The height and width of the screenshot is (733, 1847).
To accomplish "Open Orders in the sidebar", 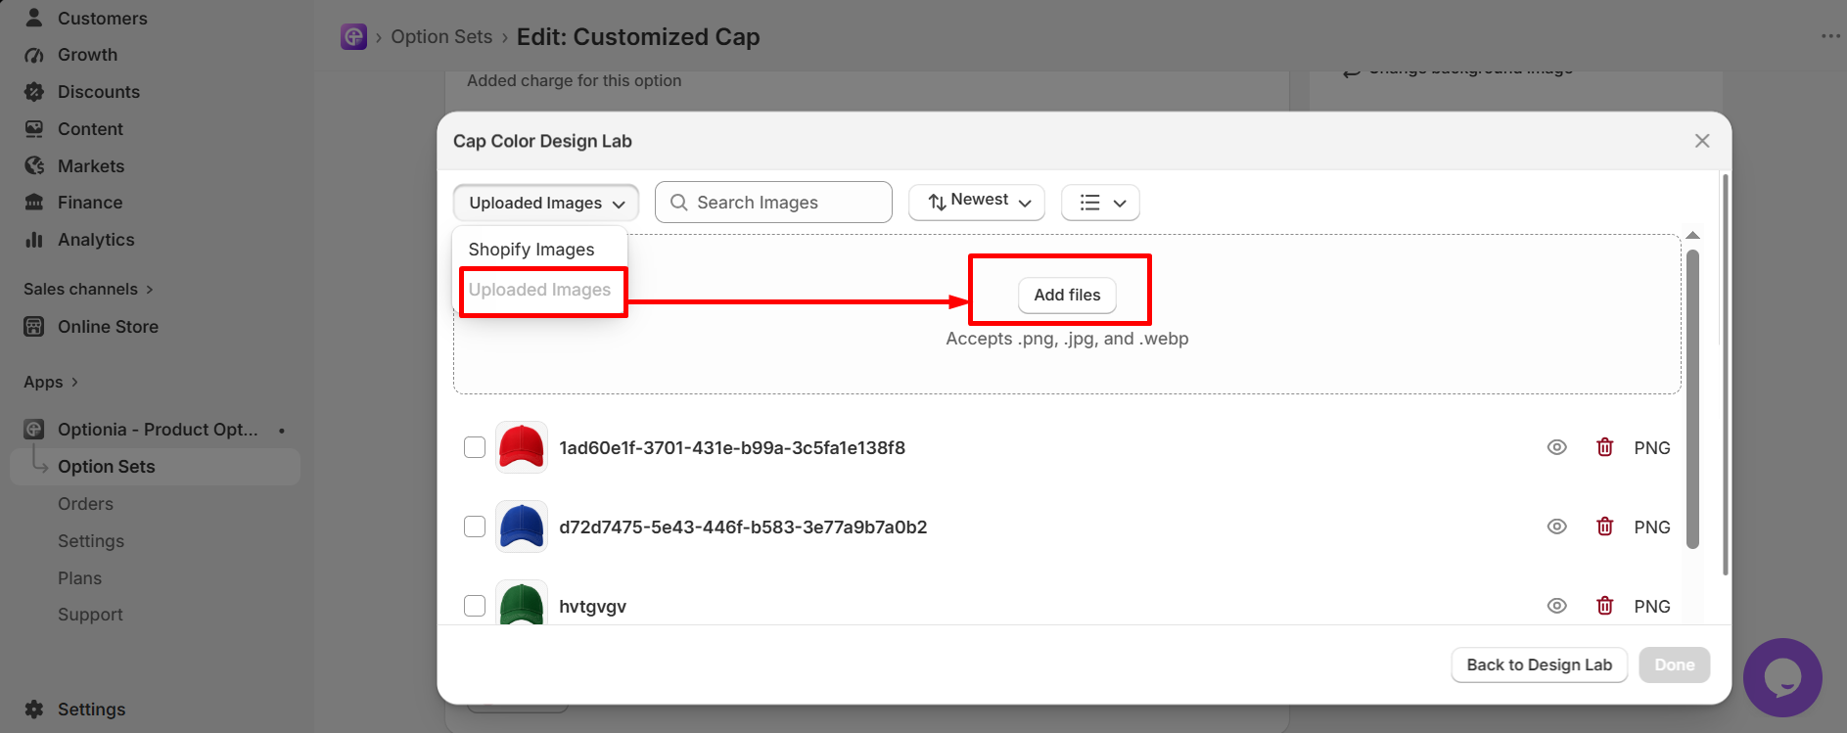I will [x=85, y=504].
